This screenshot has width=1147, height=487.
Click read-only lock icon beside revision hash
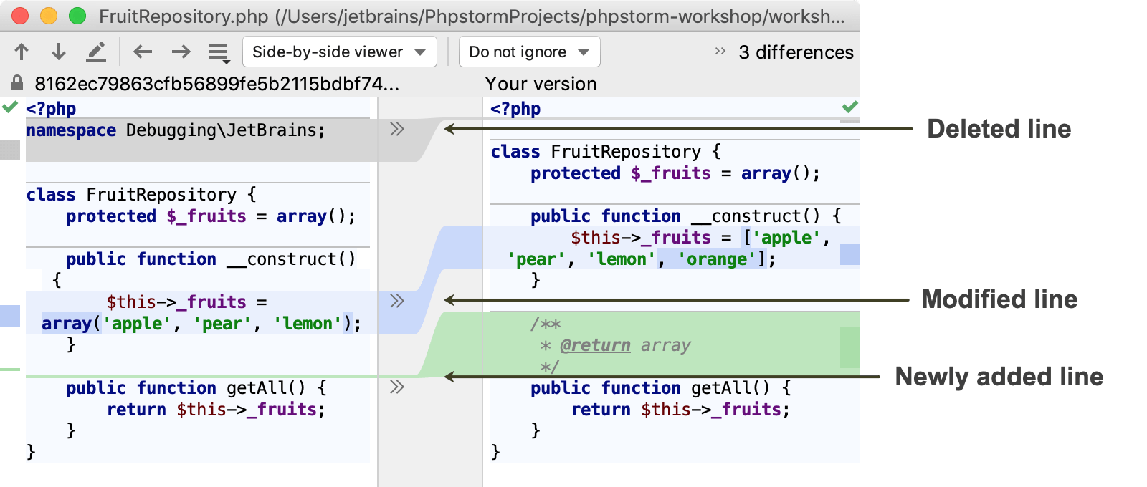coord(17,82)
